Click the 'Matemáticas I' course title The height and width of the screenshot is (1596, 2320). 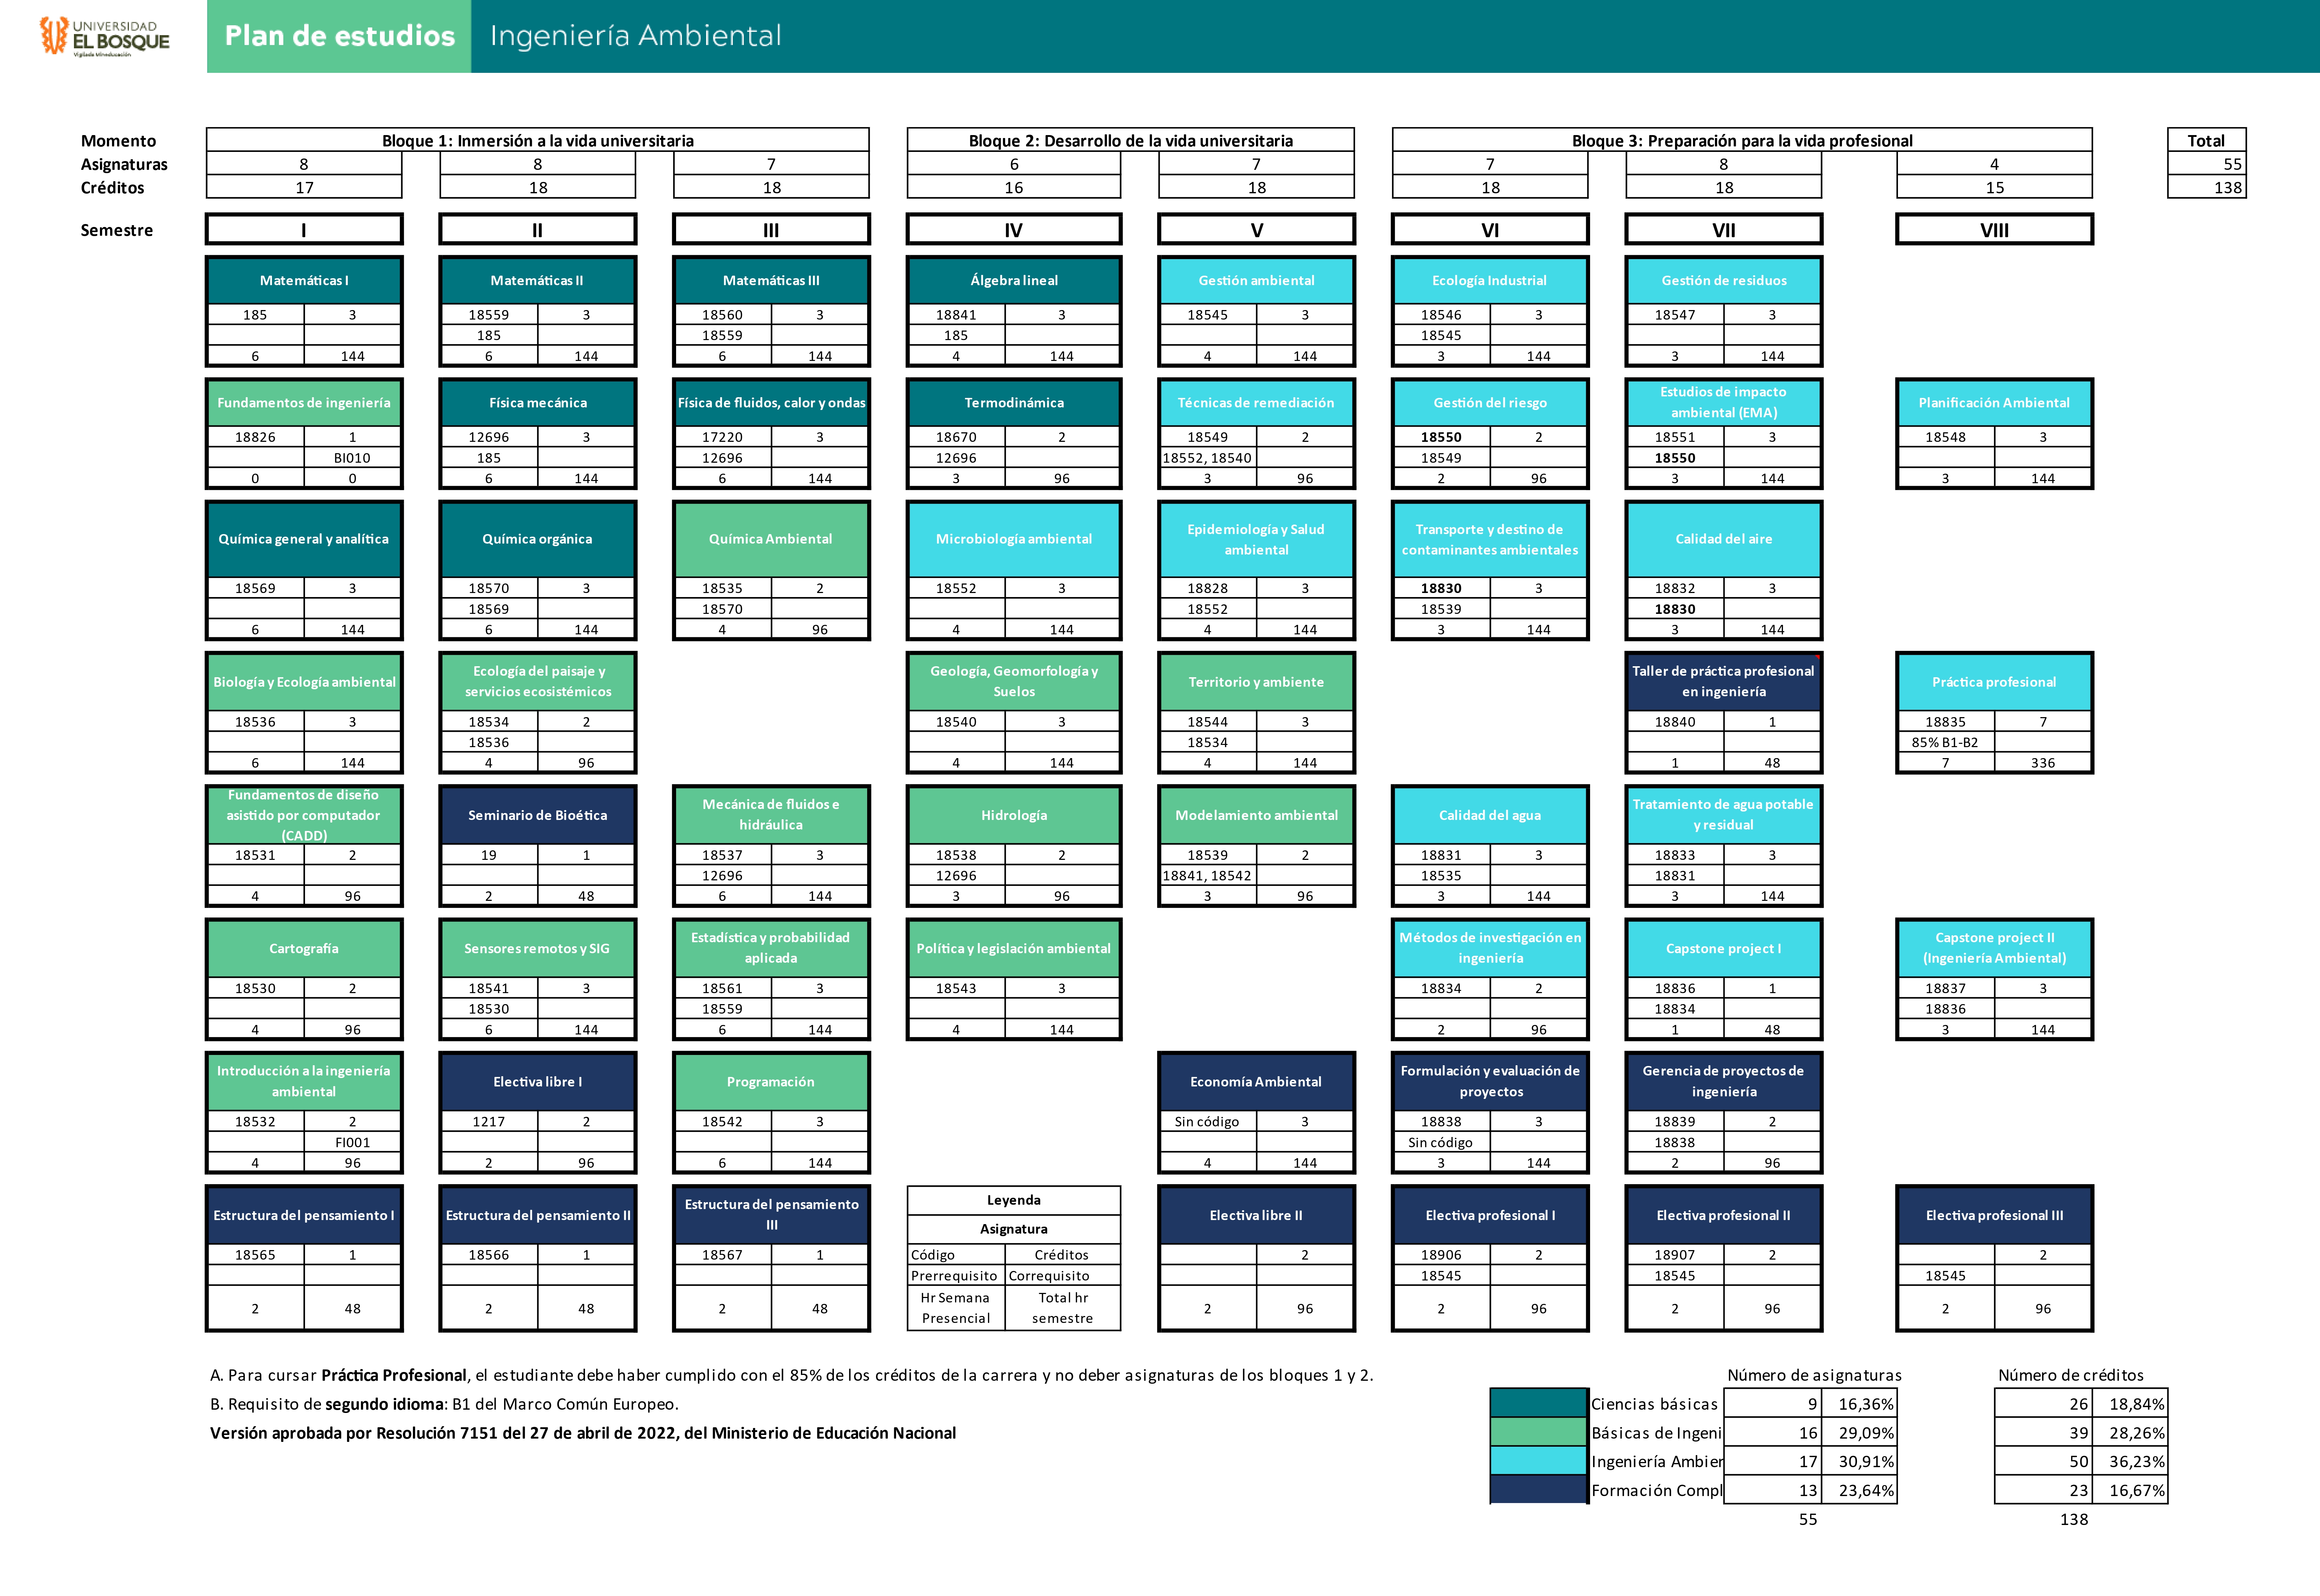304,281
